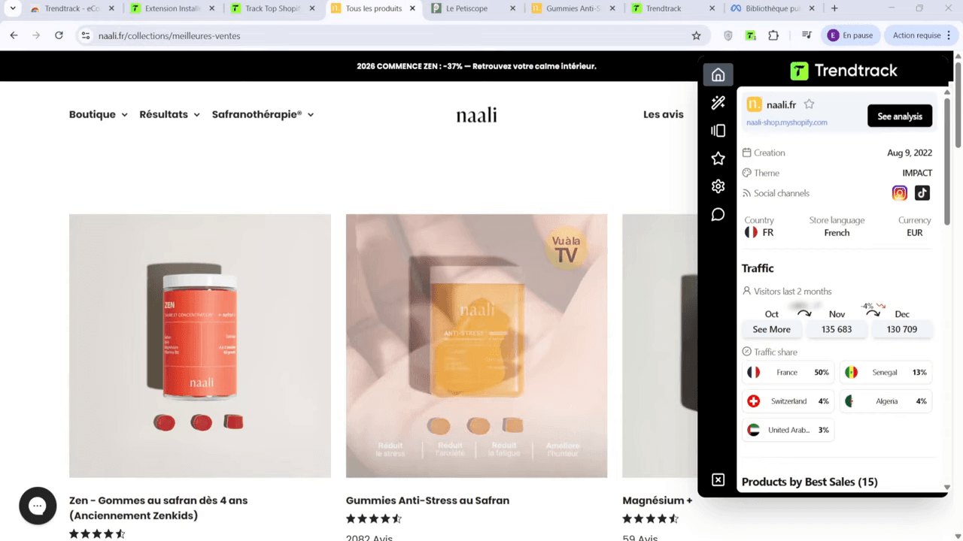Open naali's TikTok from Social channels
Image resolution: width=963 pixels, height=541 pixels.
tap(922, 193)
